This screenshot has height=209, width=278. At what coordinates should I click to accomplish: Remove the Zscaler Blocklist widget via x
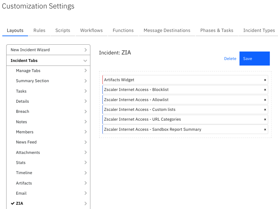click(265, 90)
